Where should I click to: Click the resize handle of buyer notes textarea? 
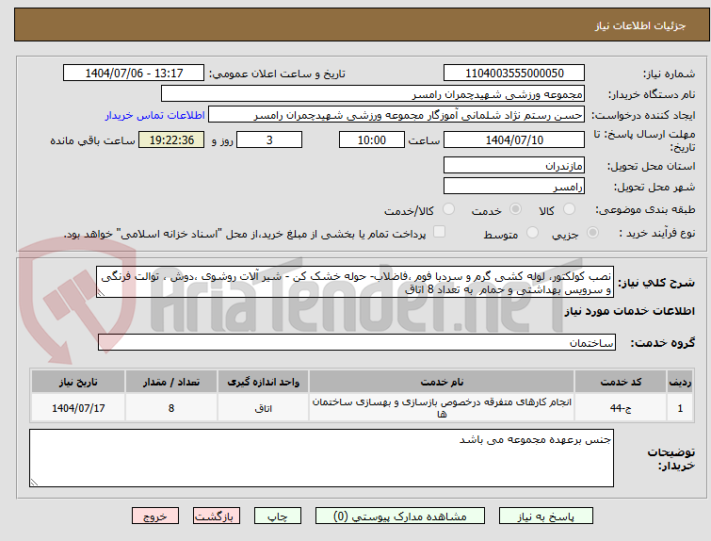[34, 482]
